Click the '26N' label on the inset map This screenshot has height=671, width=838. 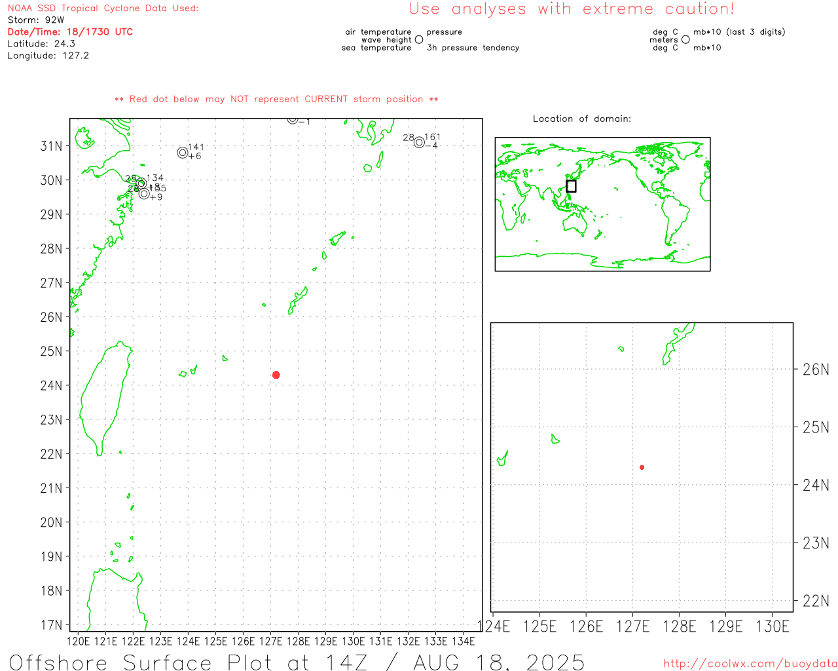point(816,370)
